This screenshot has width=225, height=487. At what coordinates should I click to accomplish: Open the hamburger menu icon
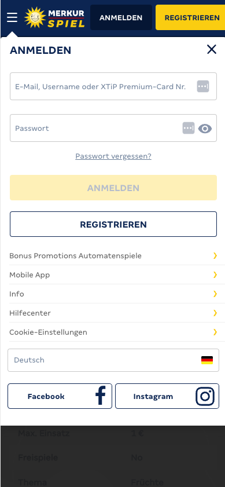(x=12, y=17)
